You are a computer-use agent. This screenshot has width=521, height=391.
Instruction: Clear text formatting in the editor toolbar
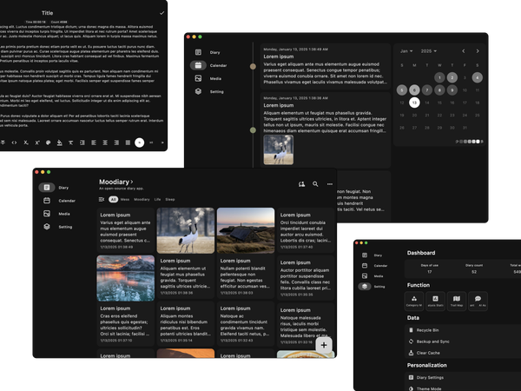(x=71, y=142)
